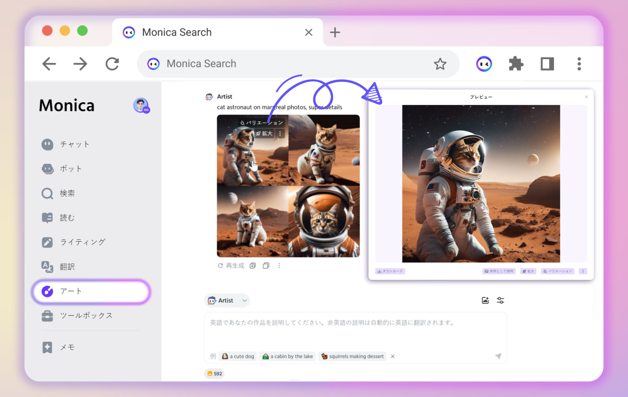Click the メモ bookmark icon
This screenshot has height=397, width=628.
47,347
